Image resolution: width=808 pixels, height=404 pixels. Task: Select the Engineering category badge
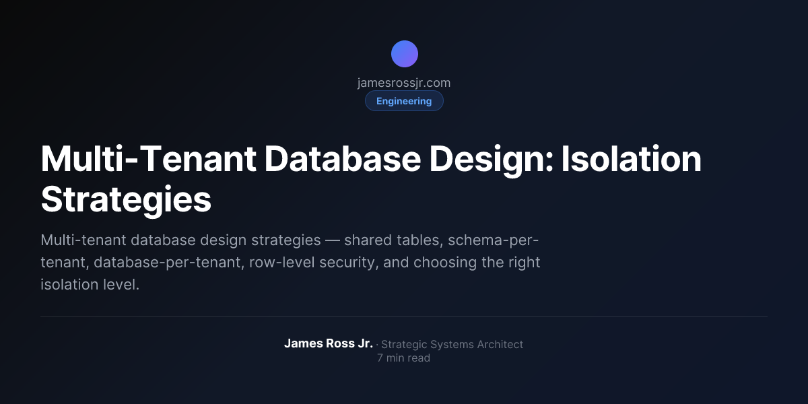(x=404, y=101)
